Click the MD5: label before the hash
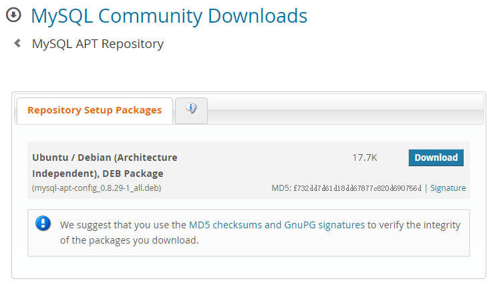This screenshot has width=501, height=287. (x=281, y=188)
